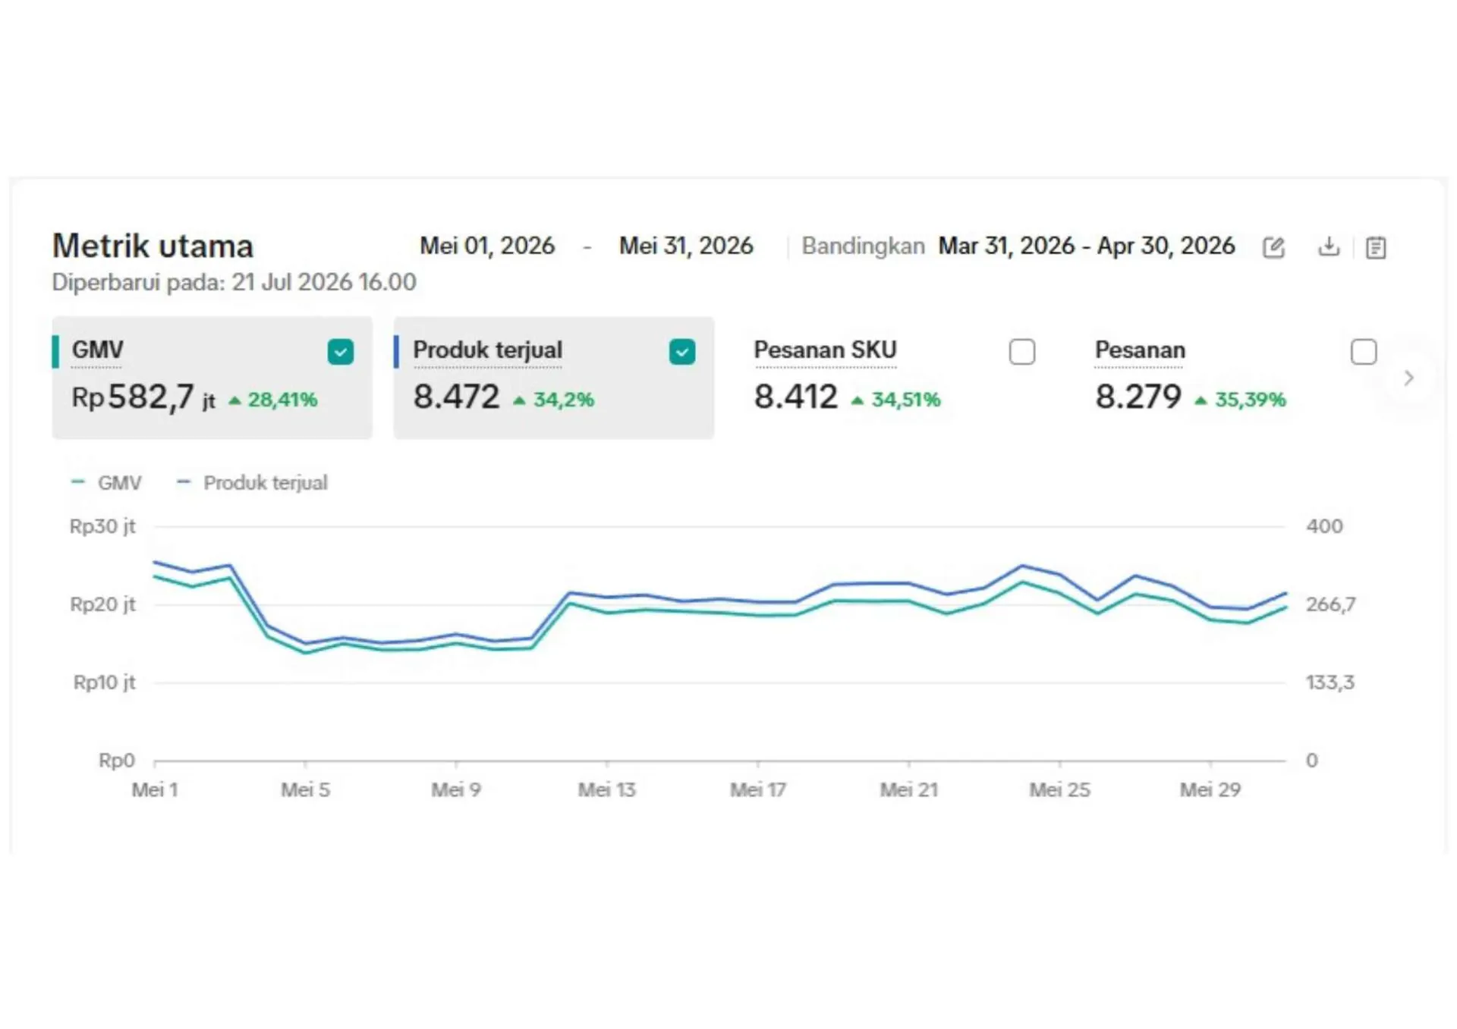Image resolution: width=1457 pixels, height=1029 pixels.
Task: Click the edit comparison period icon
Action: coord(1273,247)
